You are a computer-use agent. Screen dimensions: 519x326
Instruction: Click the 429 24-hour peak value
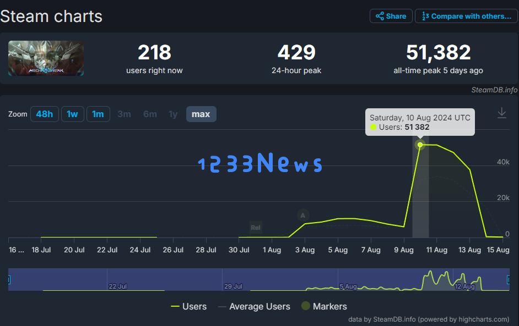pyautogui.click(x=296, y=52)
